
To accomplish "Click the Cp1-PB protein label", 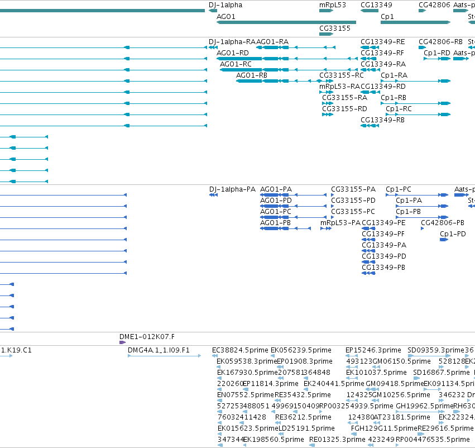I will tap(409, 212).
